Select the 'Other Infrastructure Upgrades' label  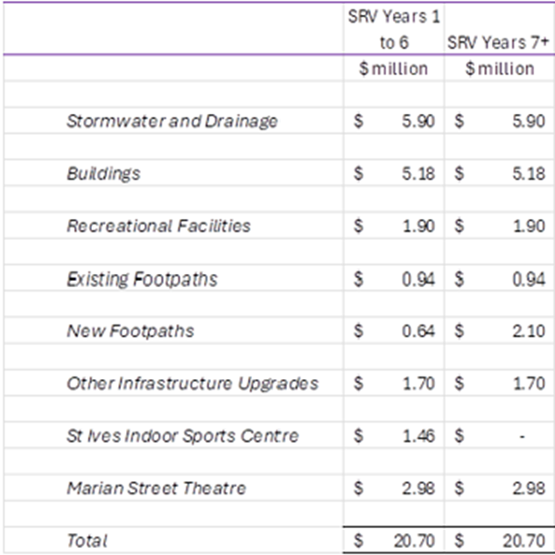193,383
